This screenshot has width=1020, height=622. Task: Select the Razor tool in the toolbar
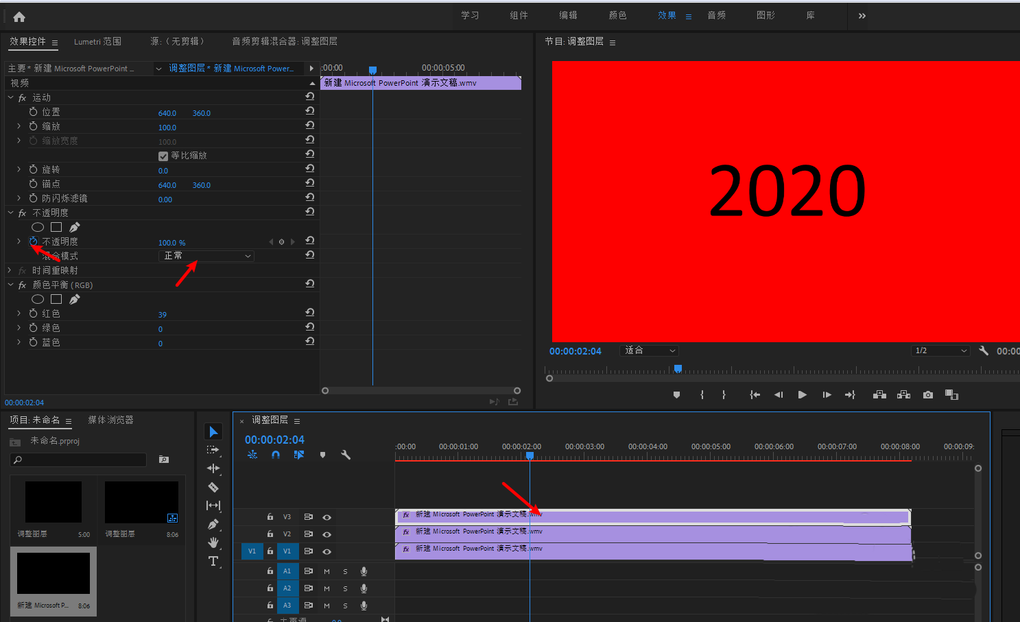click(x=213, y=487)
